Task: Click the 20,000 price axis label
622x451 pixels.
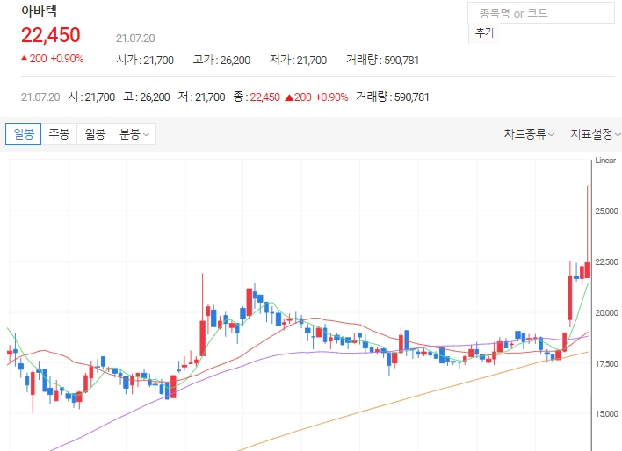Action: click(x=606, y=312)
